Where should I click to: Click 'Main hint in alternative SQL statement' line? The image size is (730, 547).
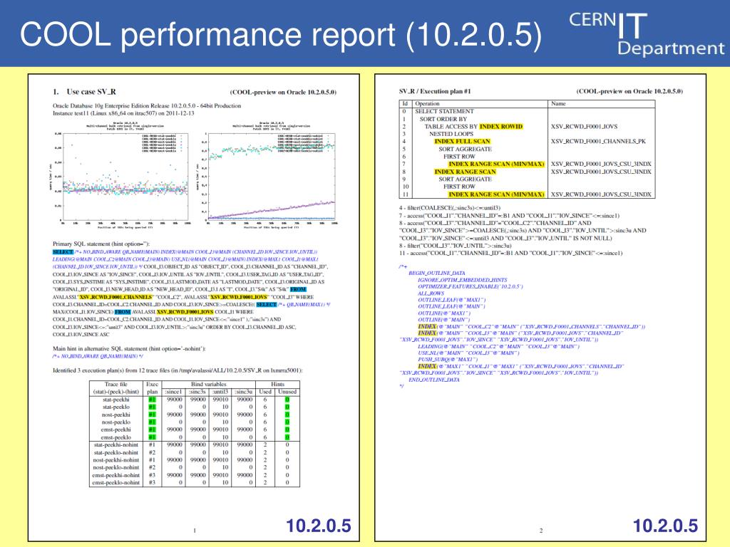pyautogui.click(x=129, y=348)
